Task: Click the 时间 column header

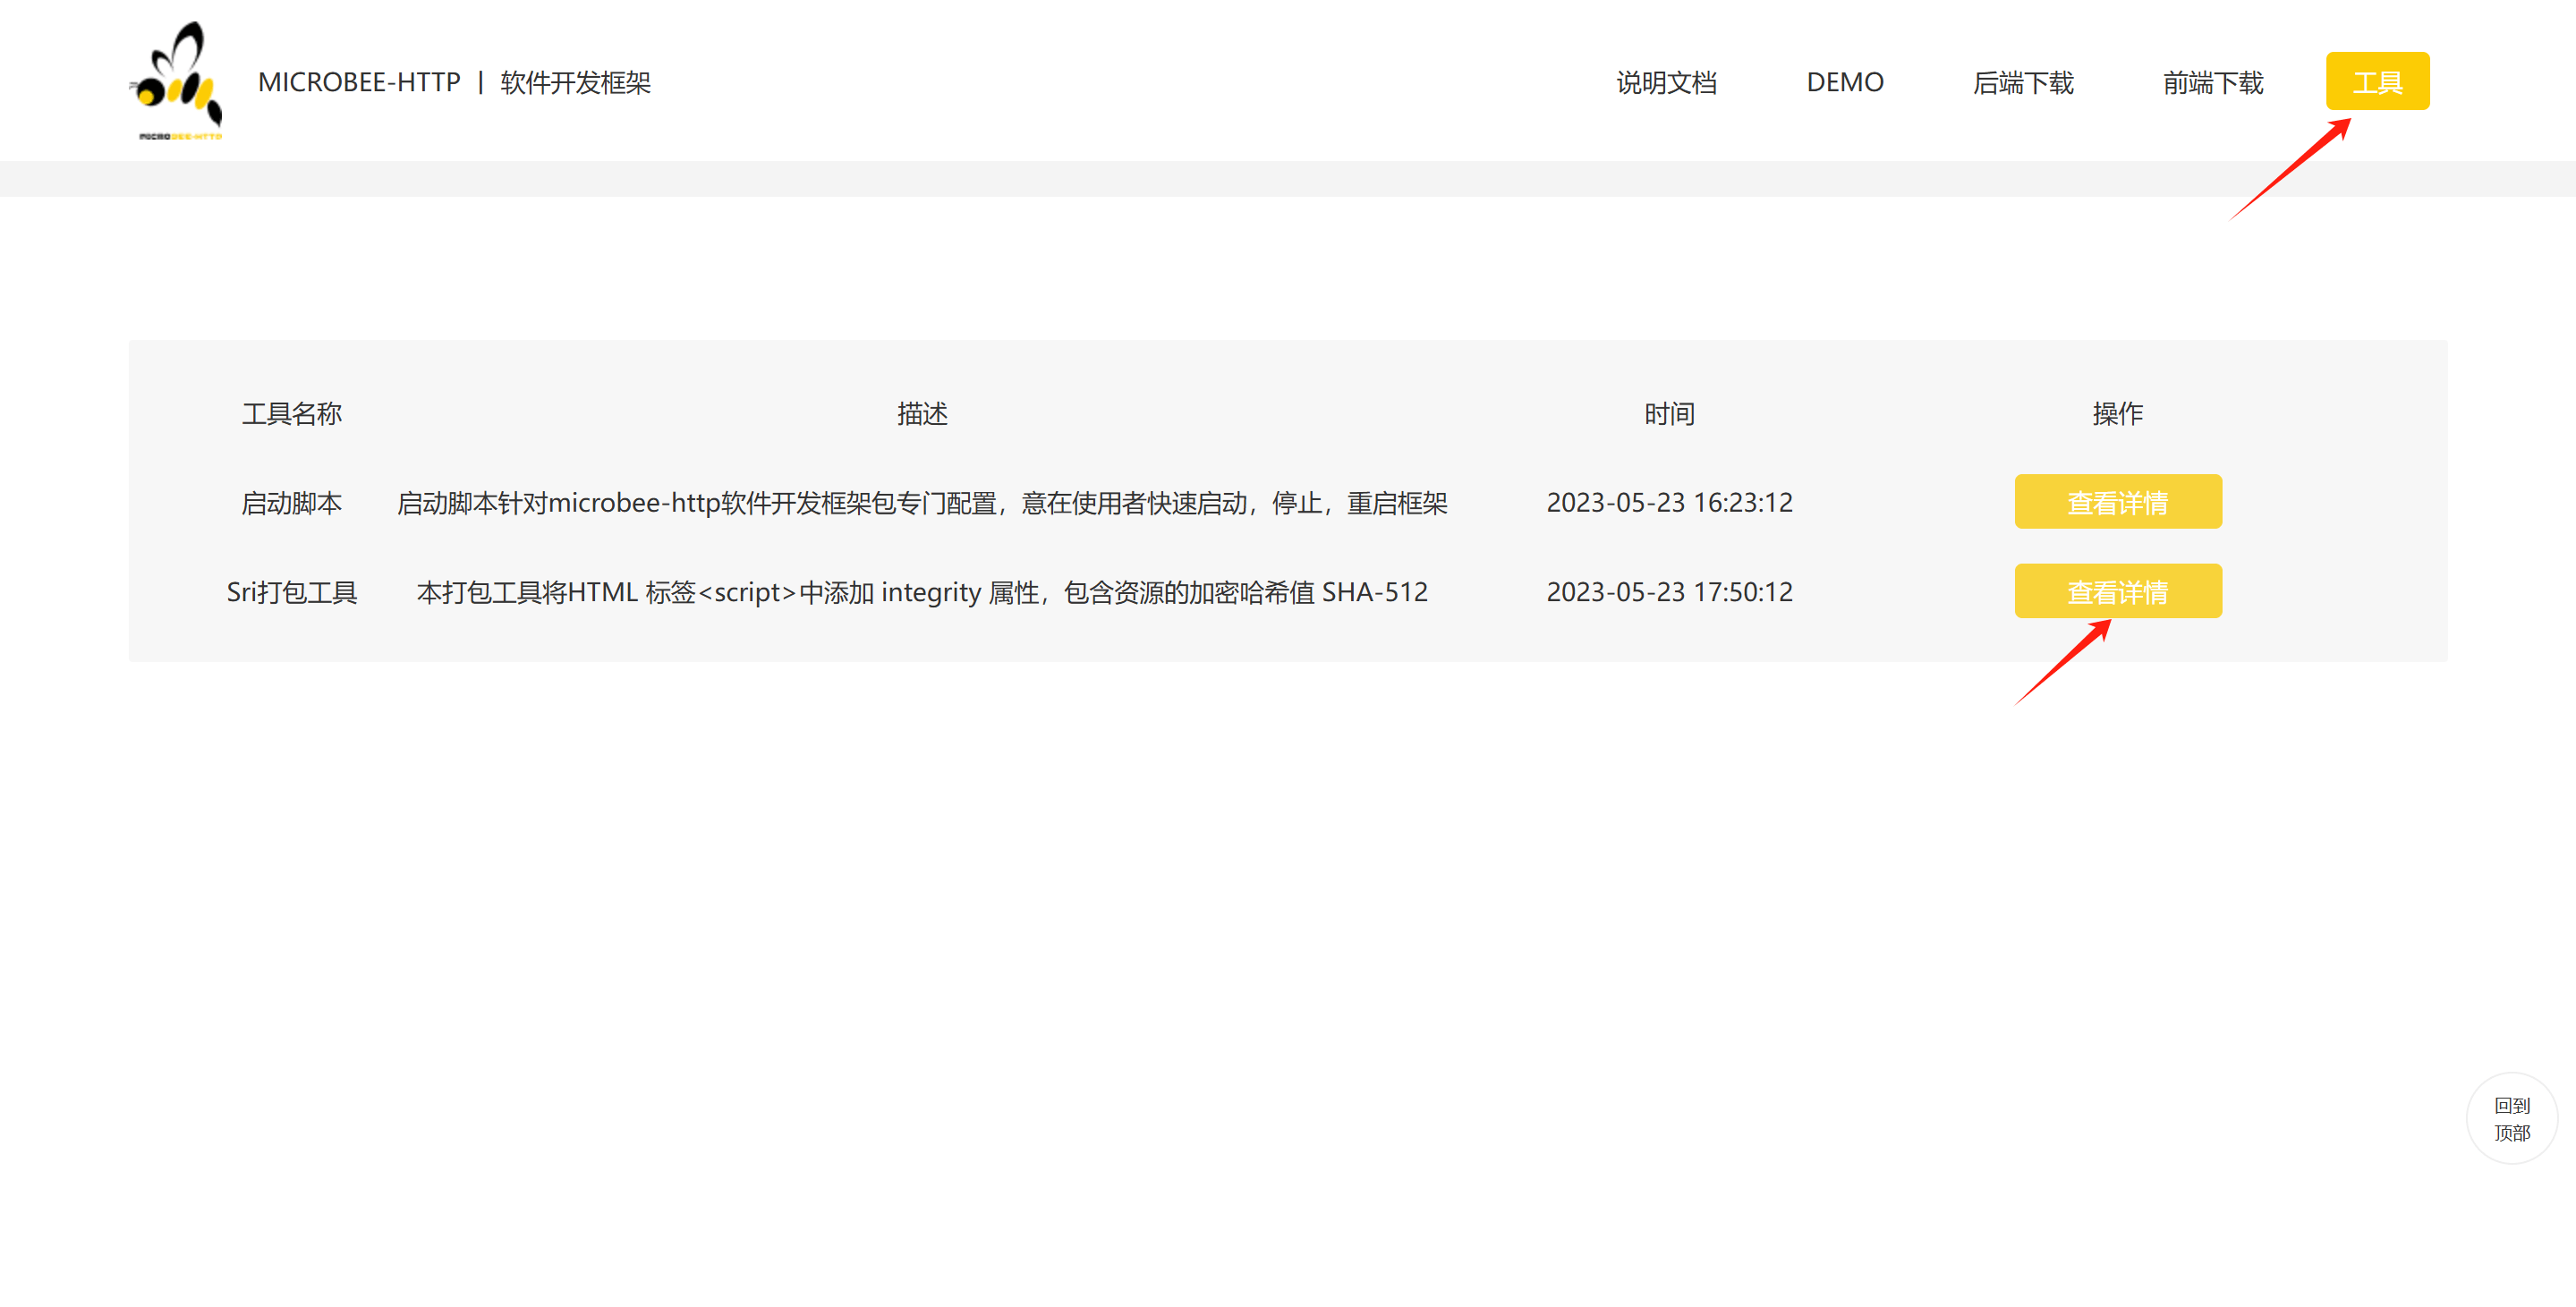Action: pos(1668,413)
